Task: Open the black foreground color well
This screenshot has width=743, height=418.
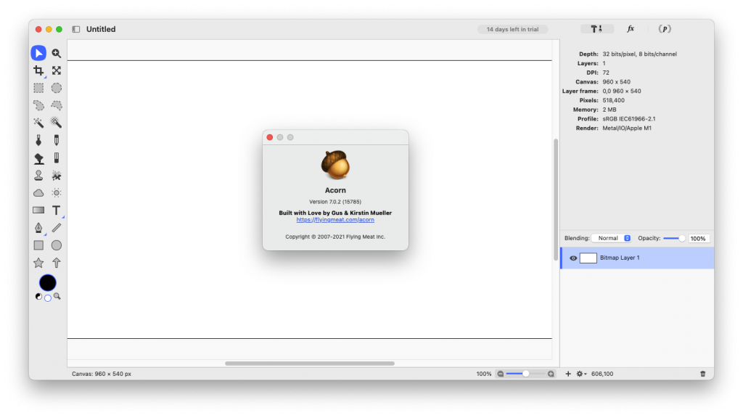Action: [x=47, y=283]
